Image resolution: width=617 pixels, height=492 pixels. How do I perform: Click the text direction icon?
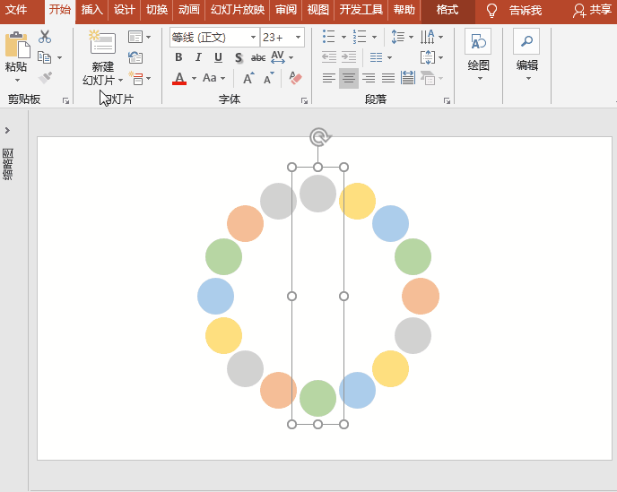(x=428, y=37)
